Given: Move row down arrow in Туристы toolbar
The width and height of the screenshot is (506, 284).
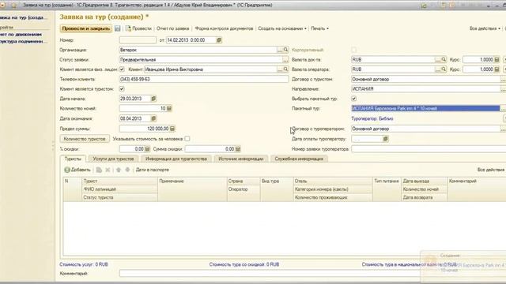Looking at the screenshot, I should coord(127,170).
